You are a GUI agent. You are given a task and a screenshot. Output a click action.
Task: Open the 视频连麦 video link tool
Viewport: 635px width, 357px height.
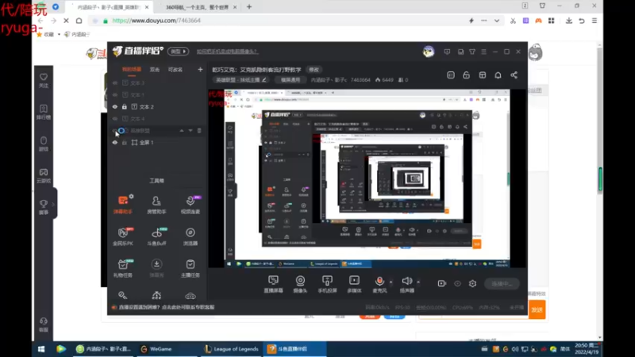[190, 205]
